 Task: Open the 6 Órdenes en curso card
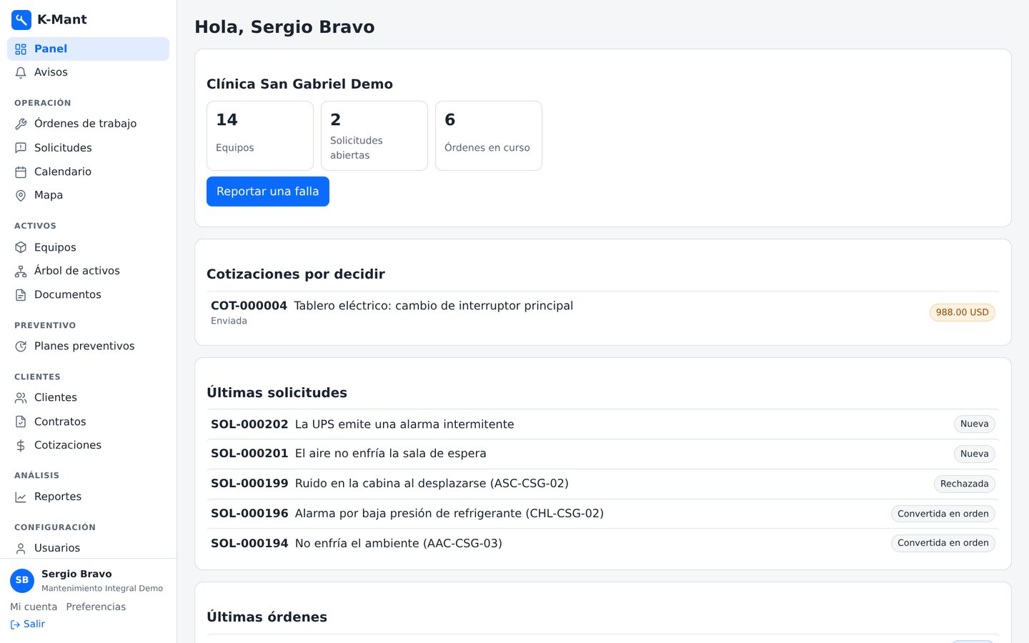(x=489, y=136)
